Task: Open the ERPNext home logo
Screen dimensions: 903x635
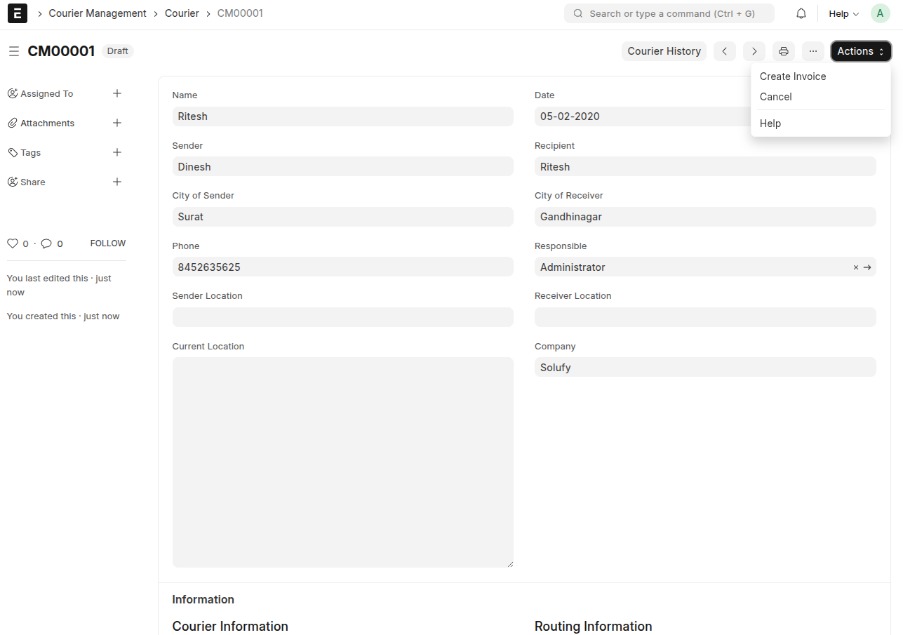Action: [17, 13]
